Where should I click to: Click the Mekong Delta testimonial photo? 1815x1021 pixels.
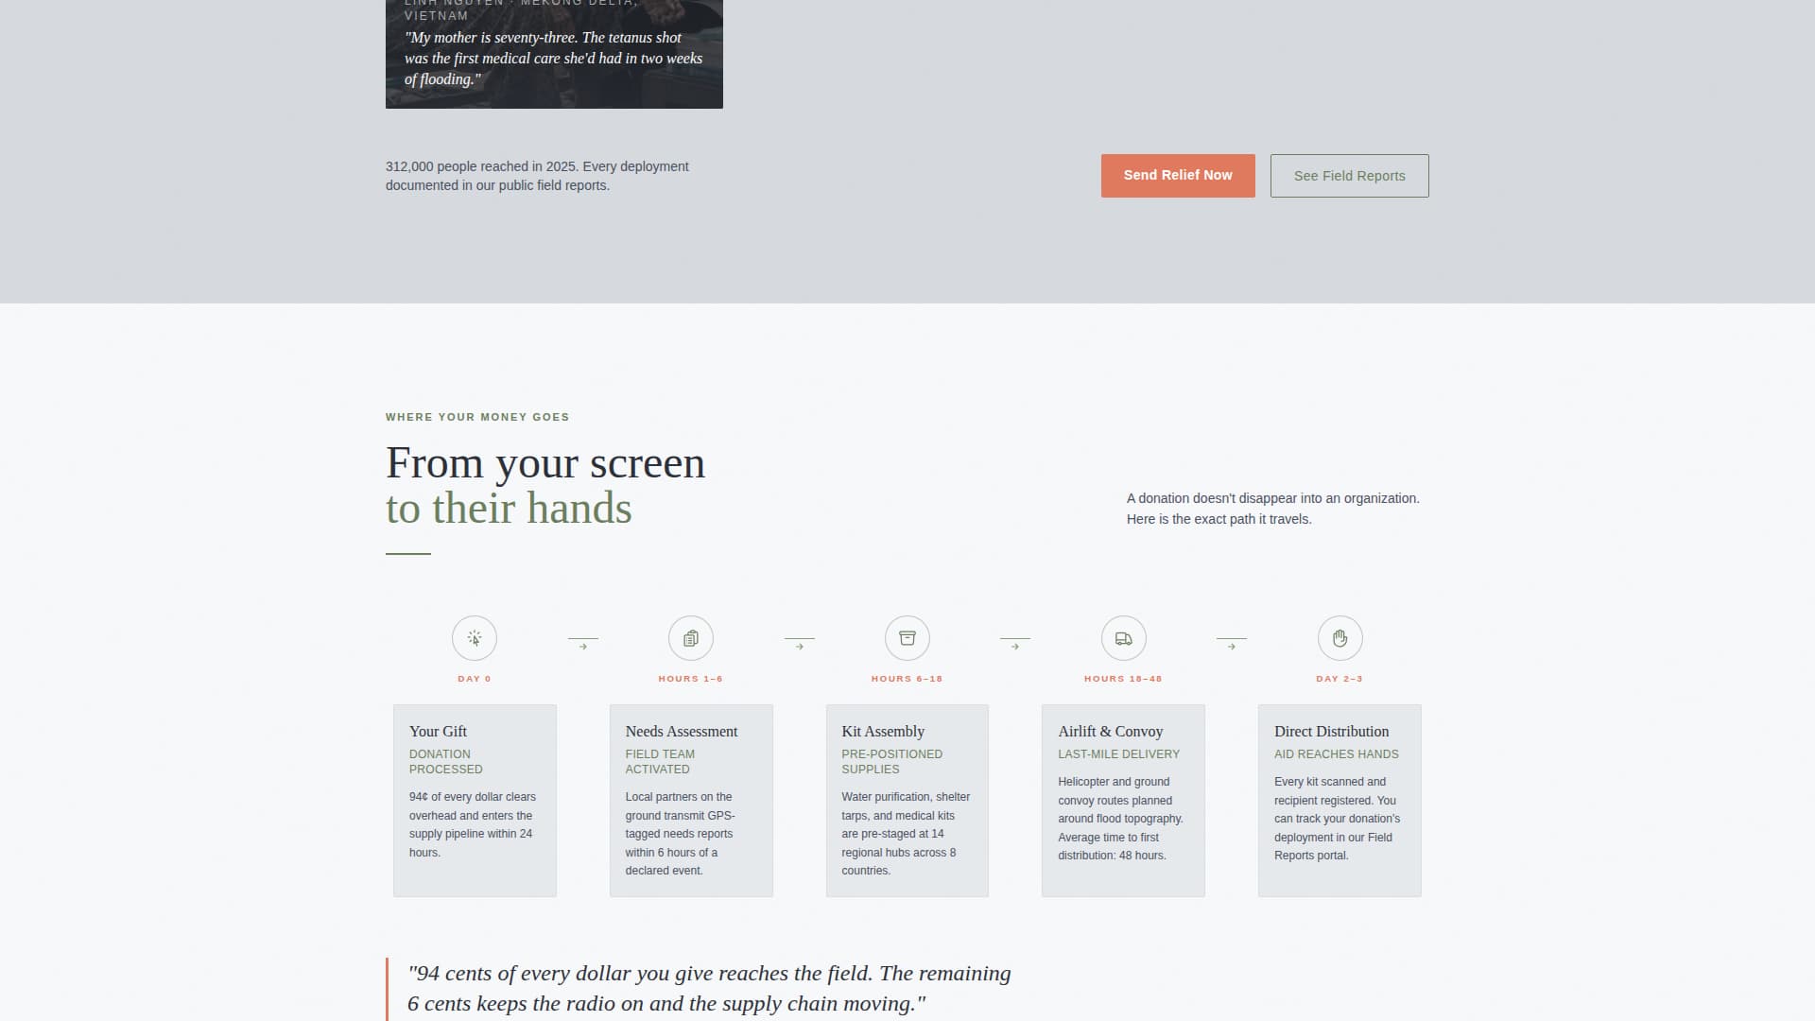coord(554,54)
